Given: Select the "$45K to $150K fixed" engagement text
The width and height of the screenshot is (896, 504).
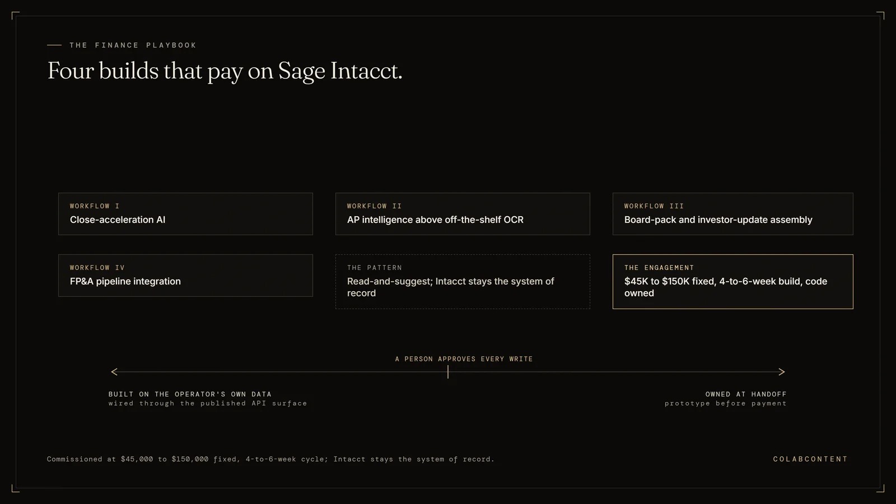Looking at the screenshot, I should click(x=726, y=287).
